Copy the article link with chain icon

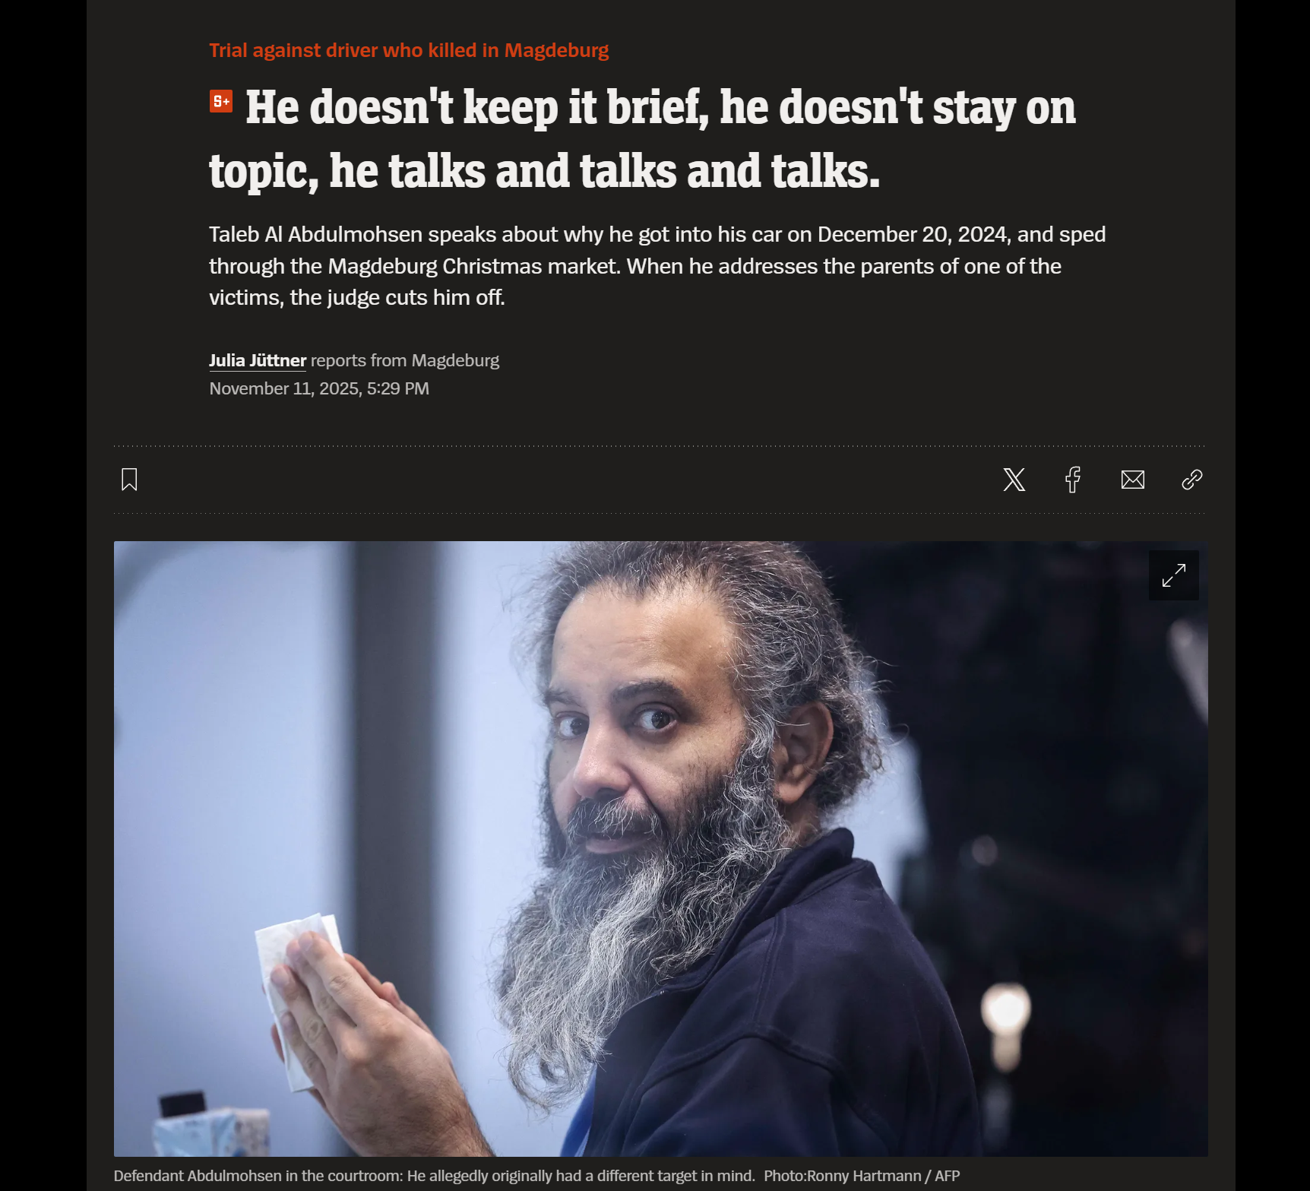(1191, 480)
